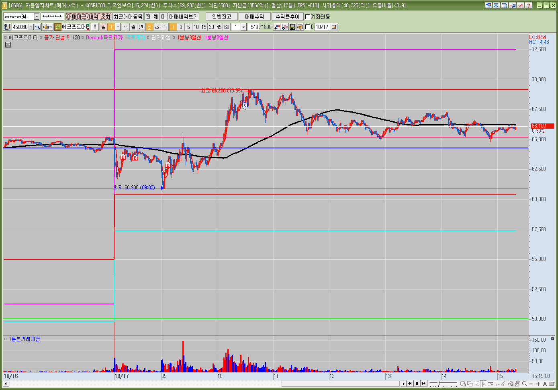Select the 30-minute interval button
The width and height of the screenshot is (558, 390).
coord(211,27)
